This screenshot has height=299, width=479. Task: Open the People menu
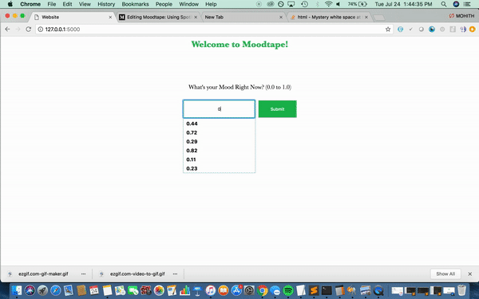point(164,4)
